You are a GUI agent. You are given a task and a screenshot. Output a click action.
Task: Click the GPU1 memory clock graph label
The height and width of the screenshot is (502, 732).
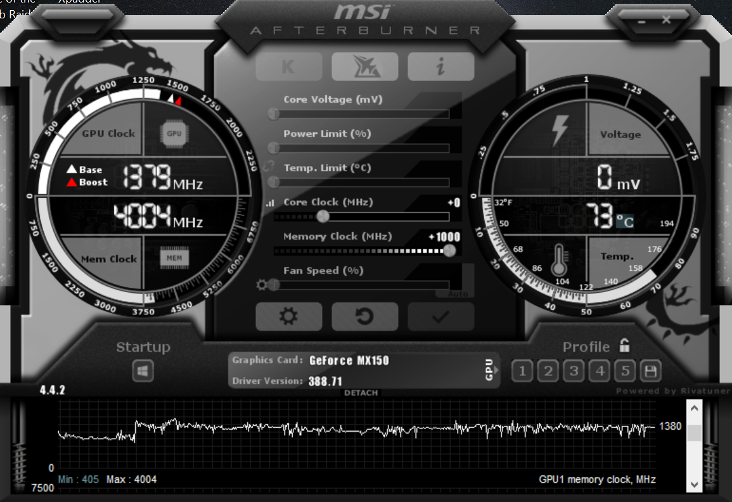click(597, 480)
